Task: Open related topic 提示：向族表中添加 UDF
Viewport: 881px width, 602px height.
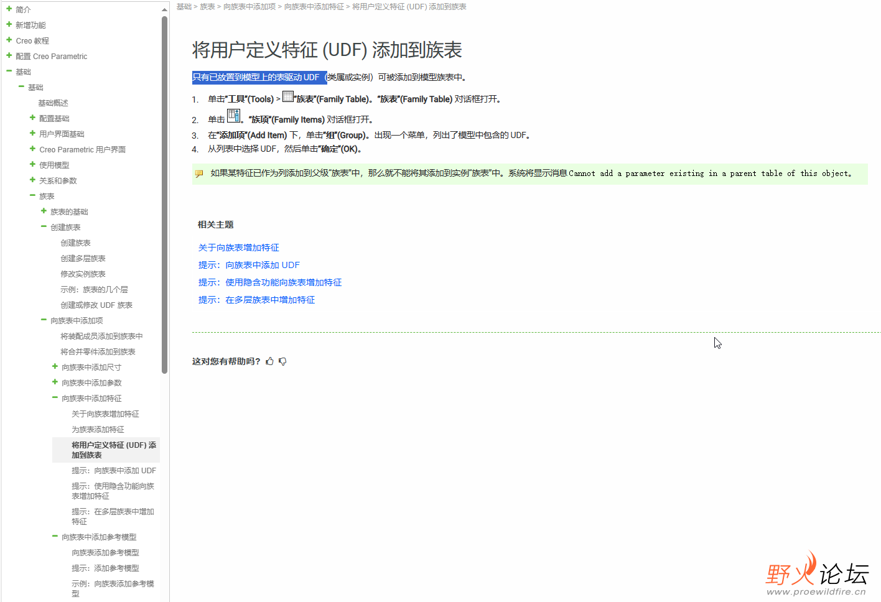Action: tap(249, 265)
